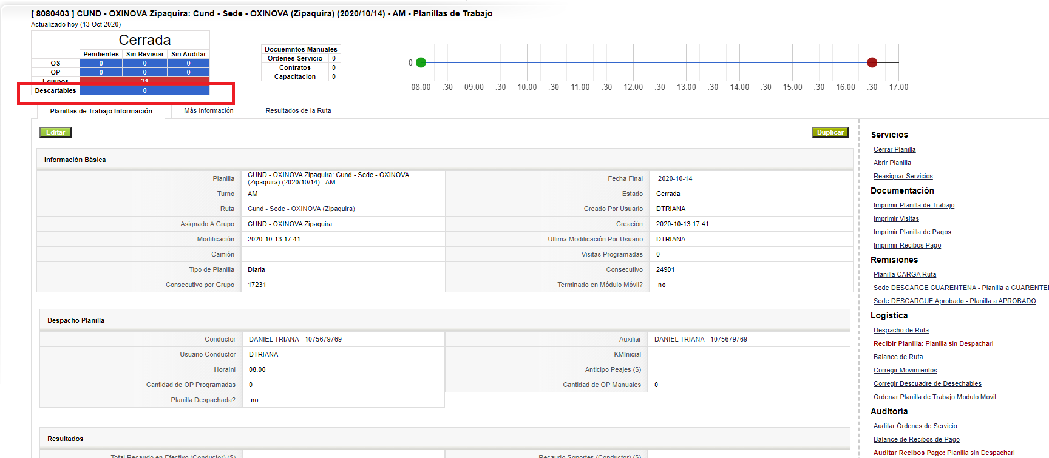
Task: Click Recibir Planilla sin Despachar text
Action: (x=933, y=343)
